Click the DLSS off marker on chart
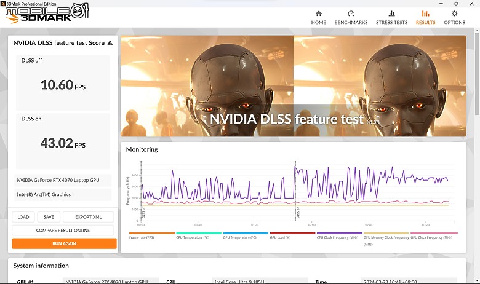480x284 pixels. 143,212
